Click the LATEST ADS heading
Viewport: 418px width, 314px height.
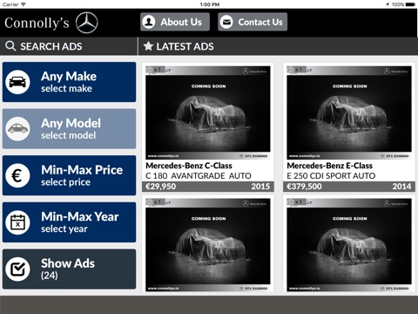click(185, 46)
